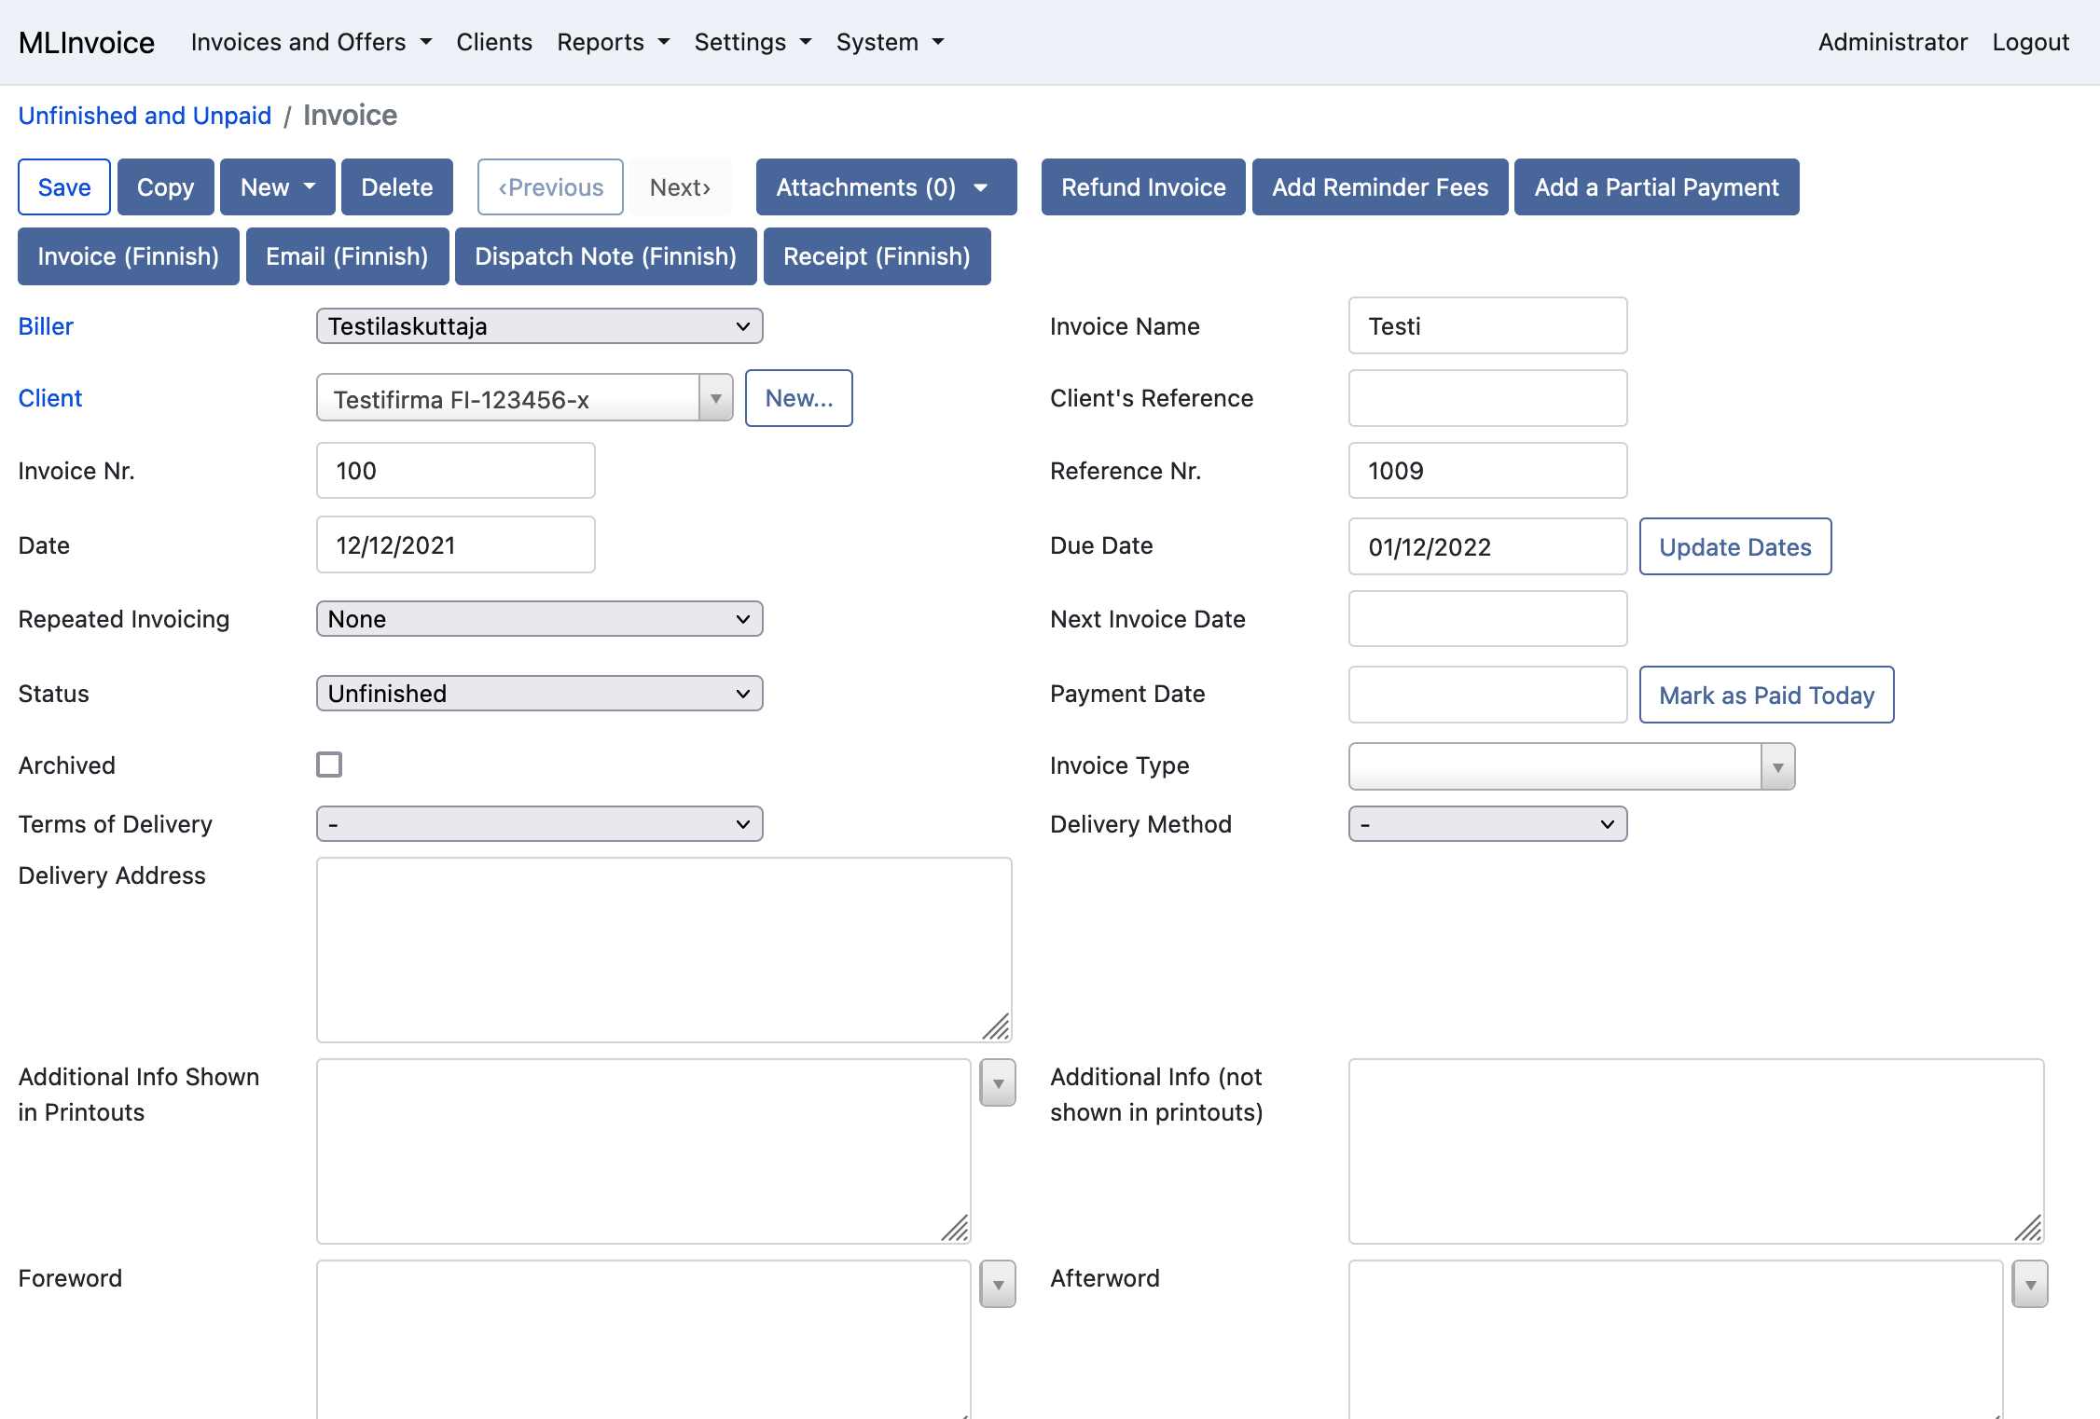
Task: Click into the Foreword text area
Action: [x=643, y=1340]
